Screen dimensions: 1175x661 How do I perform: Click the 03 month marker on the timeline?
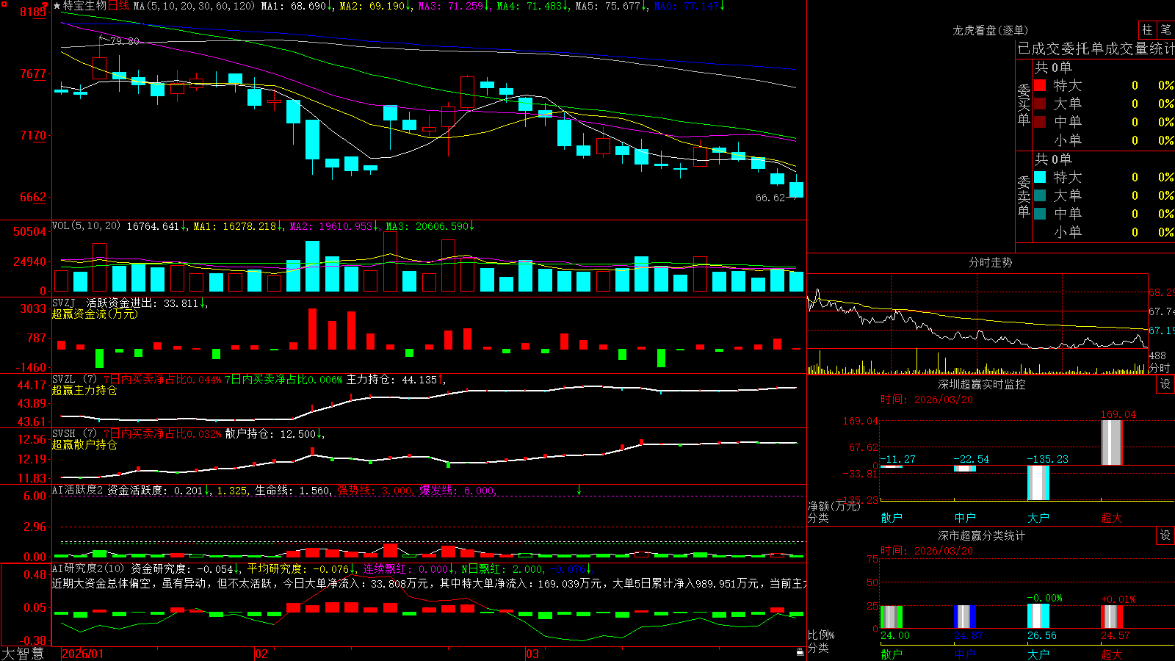(532, 654)
